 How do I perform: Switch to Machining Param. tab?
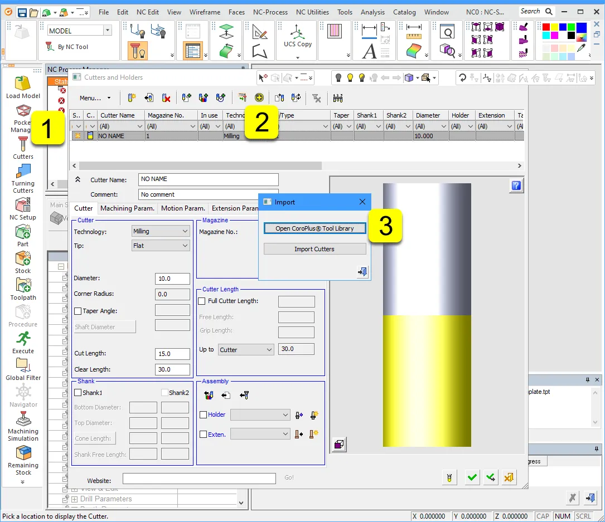click(x=127, y=208)
